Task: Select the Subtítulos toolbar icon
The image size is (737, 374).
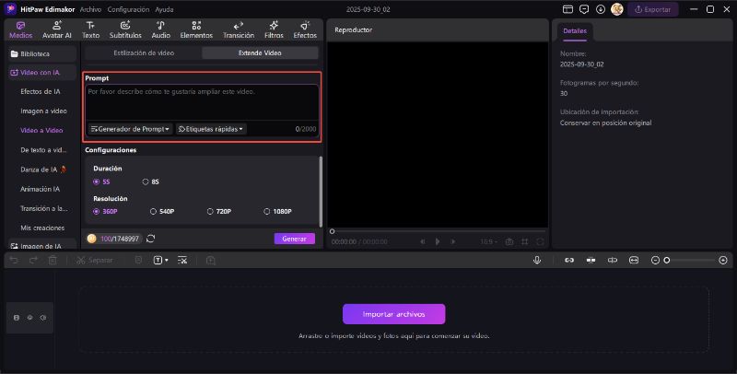Action: [x=124, y=29]
